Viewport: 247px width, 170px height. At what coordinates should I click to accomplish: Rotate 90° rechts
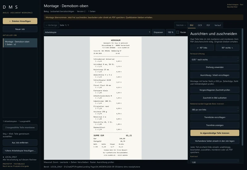tap(227, 48)
